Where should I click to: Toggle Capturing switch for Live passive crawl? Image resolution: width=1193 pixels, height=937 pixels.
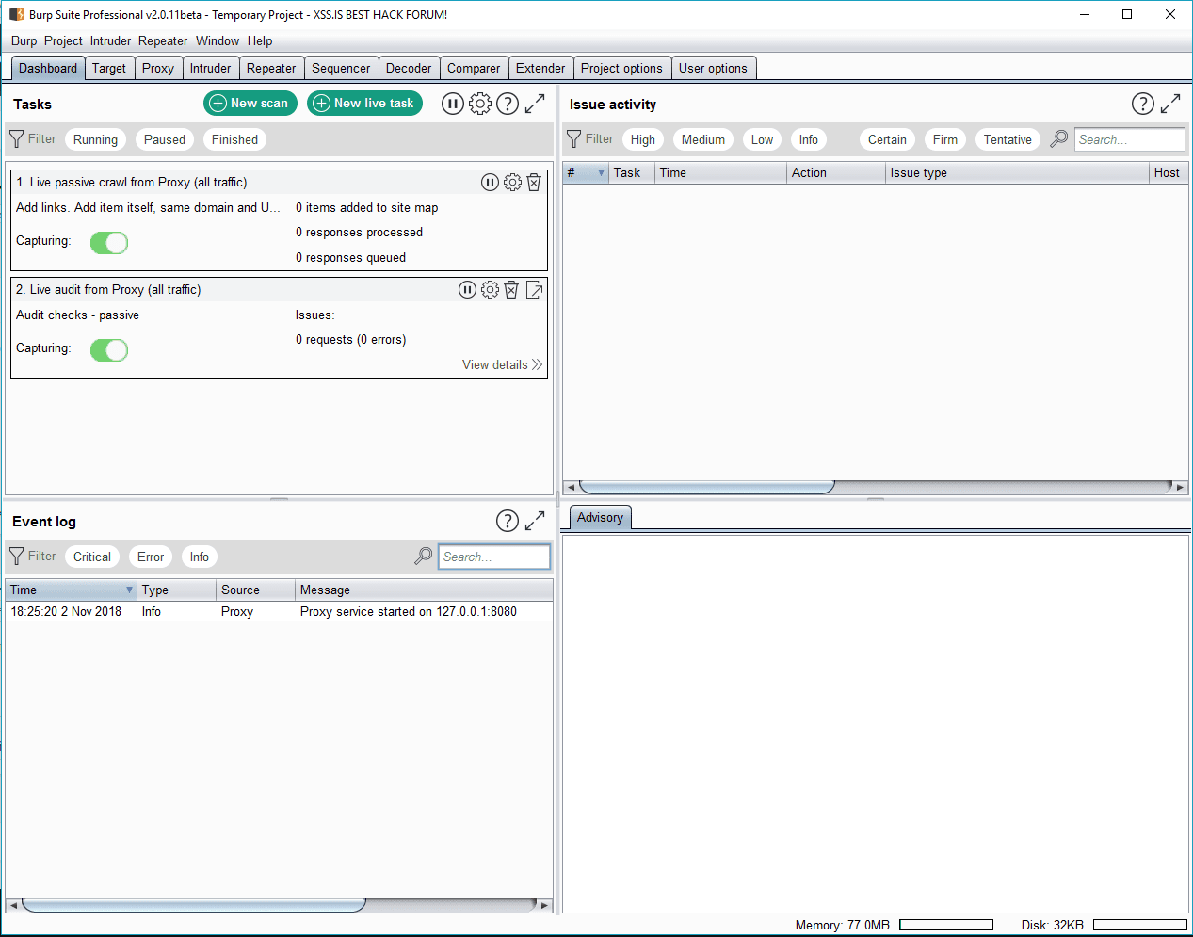click(109, 243)
